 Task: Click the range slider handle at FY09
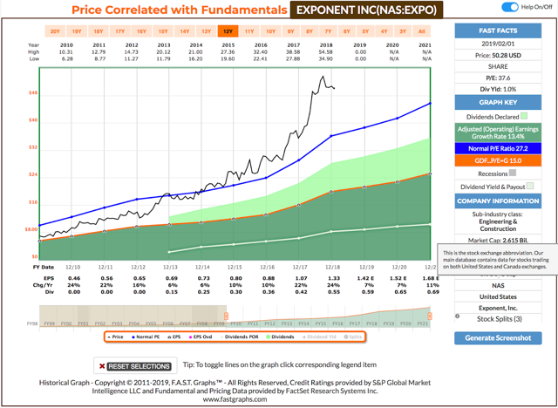(x=226, y=316)
